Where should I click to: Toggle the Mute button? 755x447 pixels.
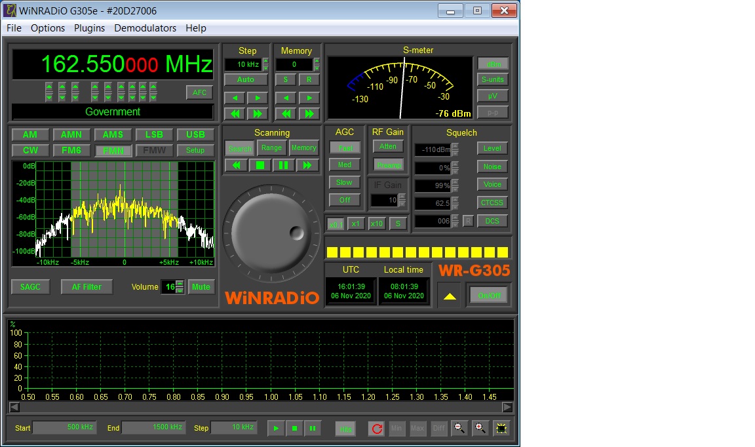[x=201, y=287]
